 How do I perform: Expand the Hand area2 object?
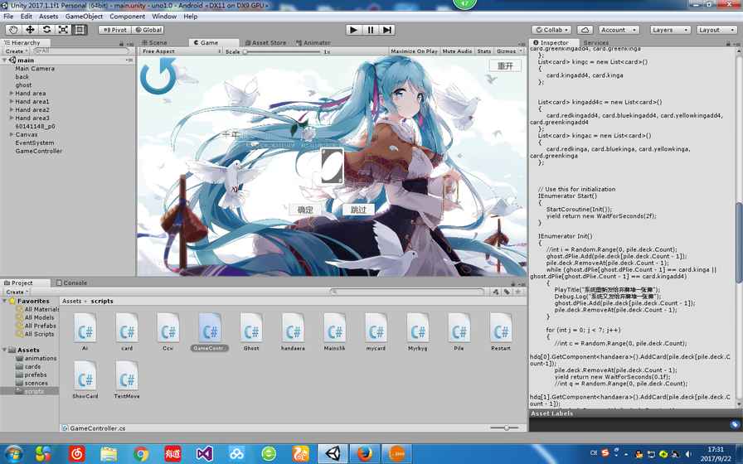pos(12,109)
